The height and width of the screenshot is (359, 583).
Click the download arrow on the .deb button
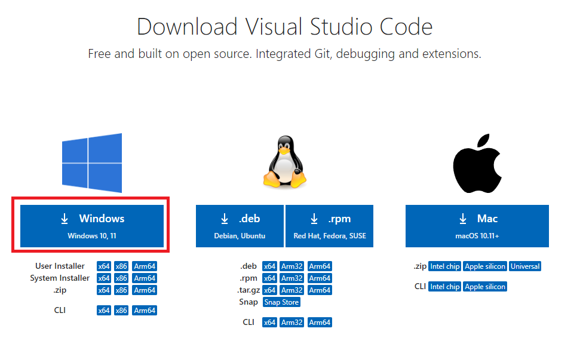click(x=224, y=219)
